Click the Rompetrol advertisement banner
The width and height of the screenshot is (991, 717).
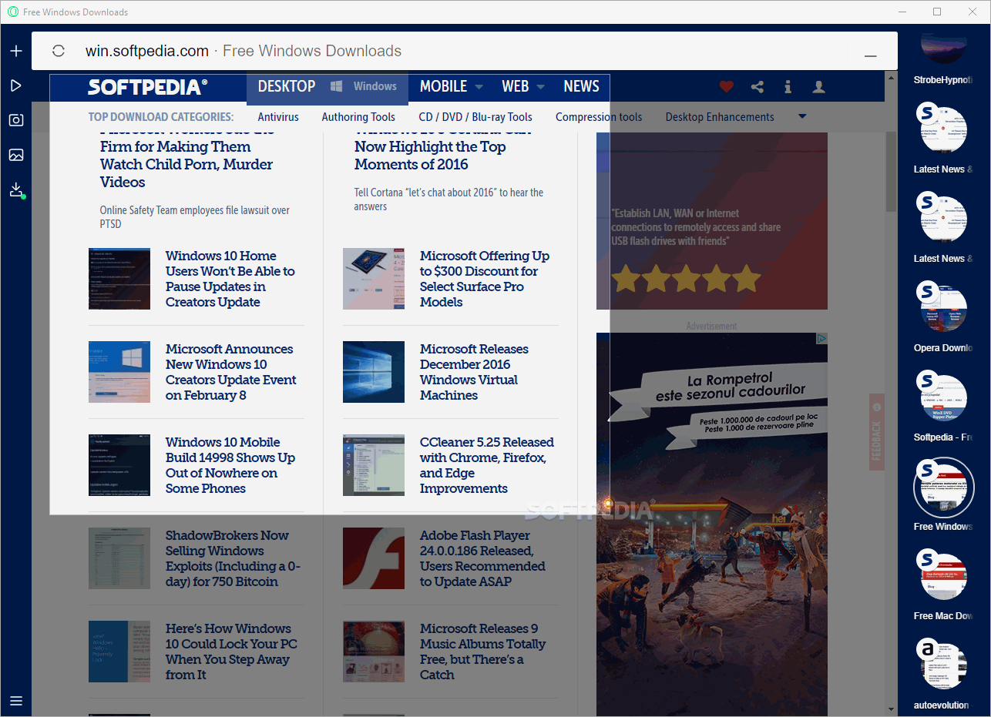point(712,524)
